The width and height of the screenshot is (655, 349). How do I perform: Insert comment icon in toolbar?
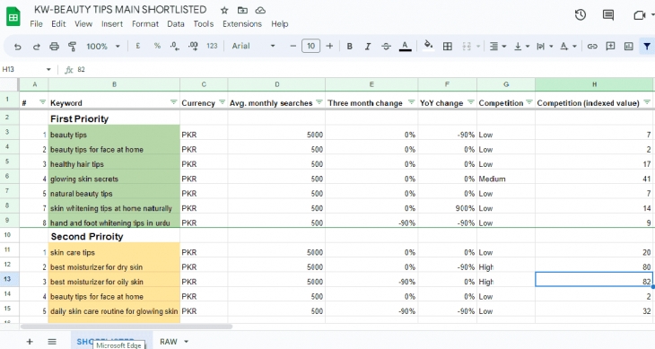coord(610,46)
